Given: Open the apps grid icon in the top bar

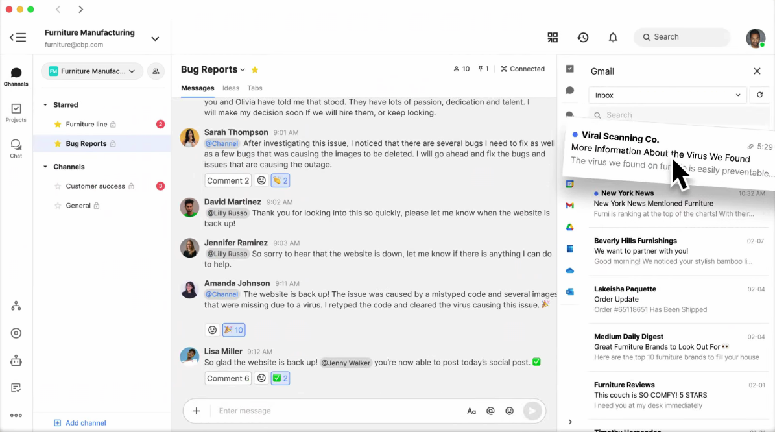Looking at the screenshot, I should click(553, 37).
